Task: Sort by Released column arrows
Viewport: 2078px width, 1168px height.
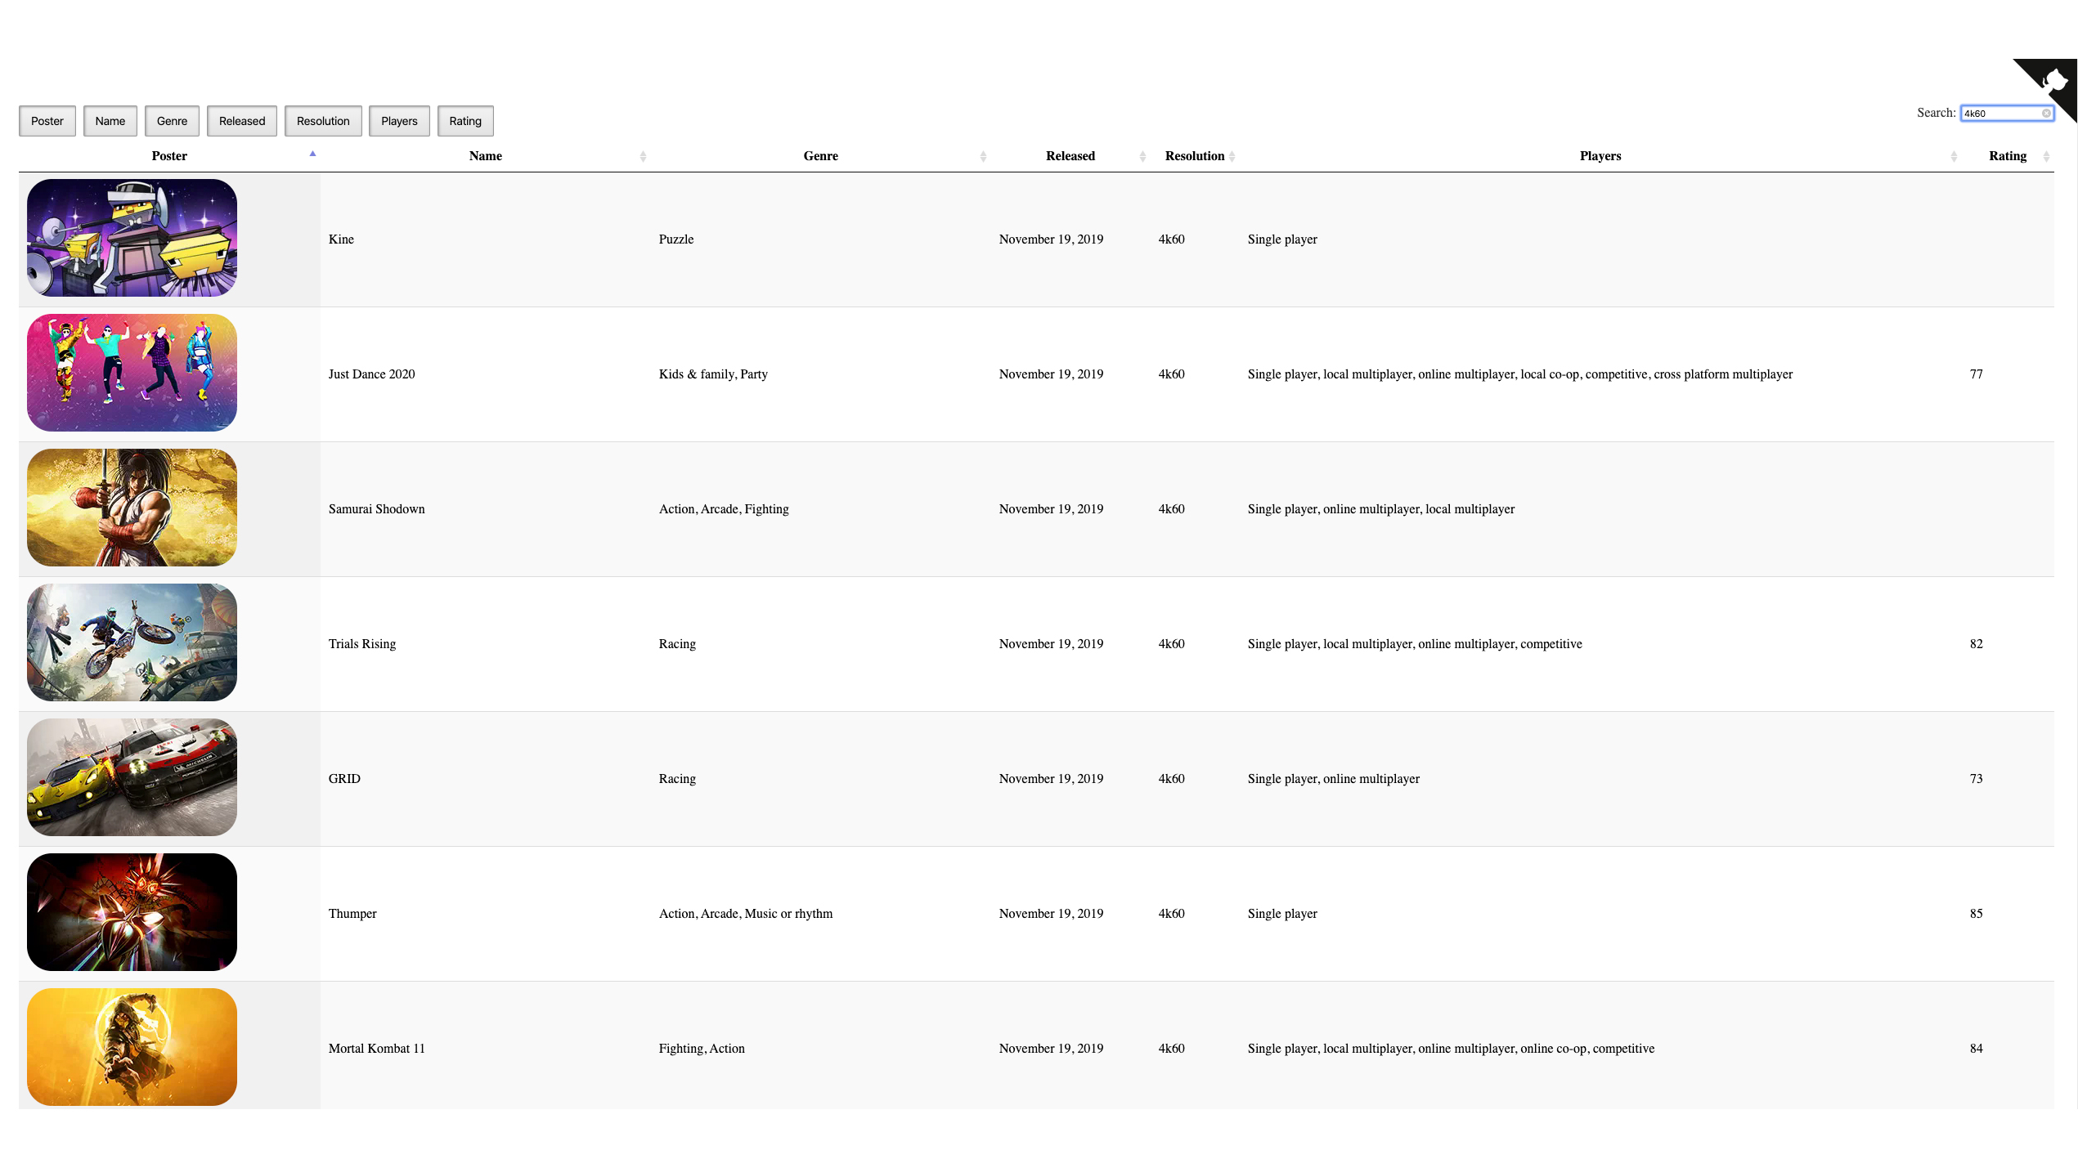Action: 1142,156
